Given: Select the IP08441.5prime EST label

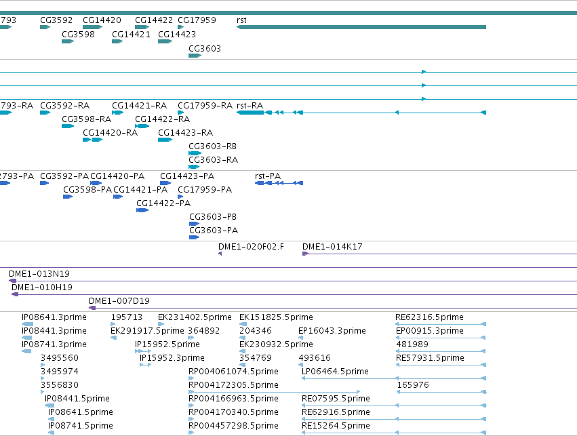Looking at the screenshot, I should [x=77, y=399].
